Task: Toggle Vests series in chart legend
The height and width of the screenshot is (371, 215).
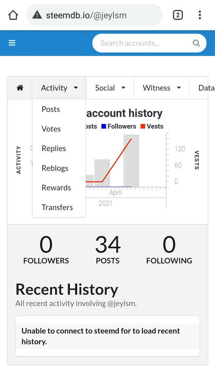Action: tap(152, 126)
